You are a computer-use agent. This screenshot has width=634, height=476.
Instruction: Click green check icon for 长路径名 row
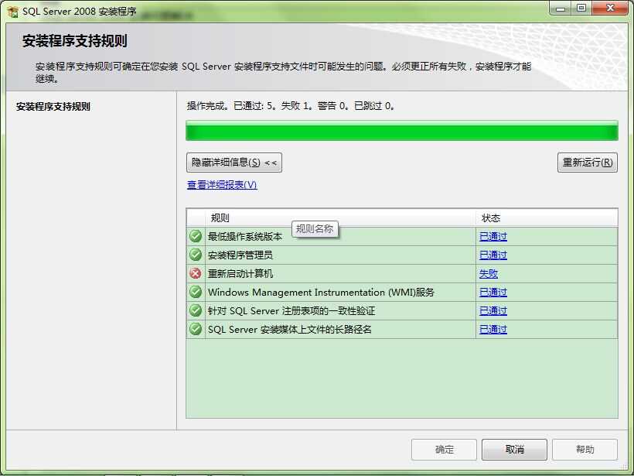(x=196, y=329)
